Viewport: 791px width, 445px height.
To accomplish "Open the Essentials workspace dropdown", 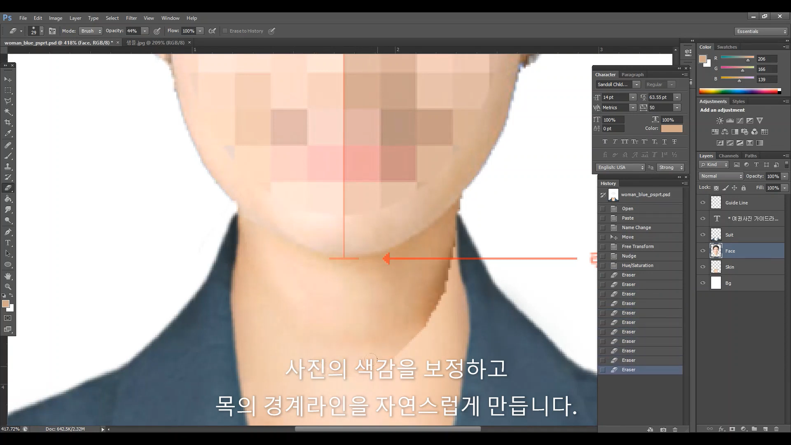I will (761, 31).
